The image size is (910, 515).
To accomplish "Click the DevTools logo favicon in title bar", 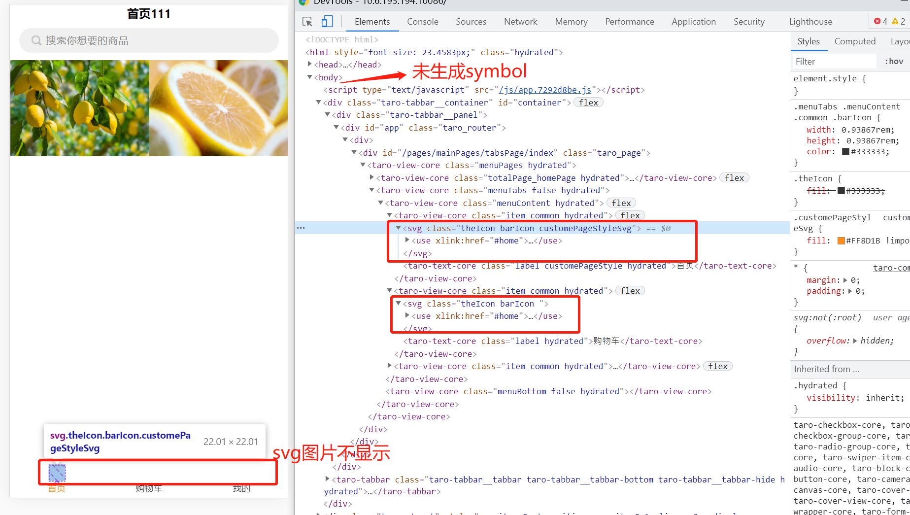I will 303,2.
